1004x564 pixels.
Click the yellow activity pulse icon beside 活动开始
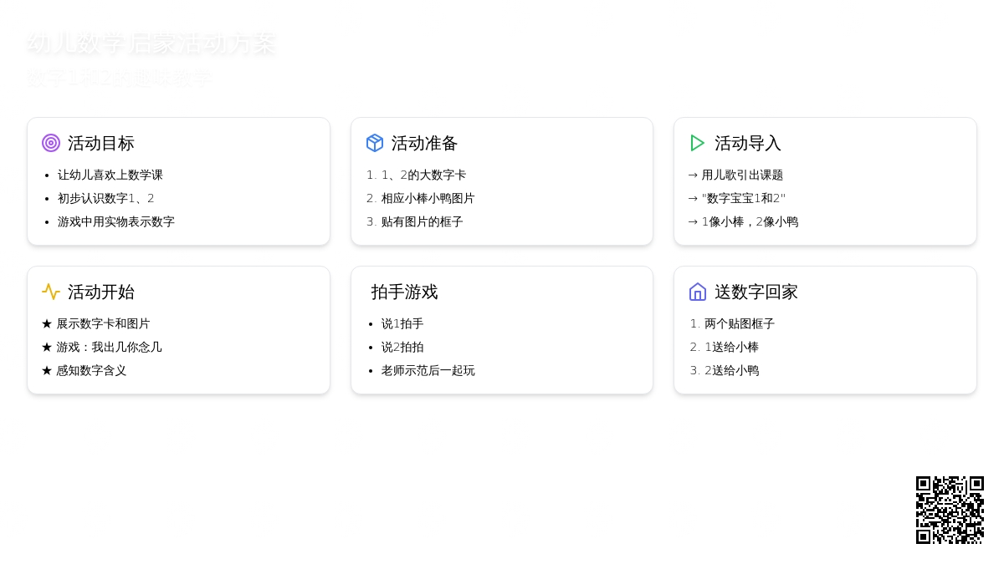click(x=51, y=292)
